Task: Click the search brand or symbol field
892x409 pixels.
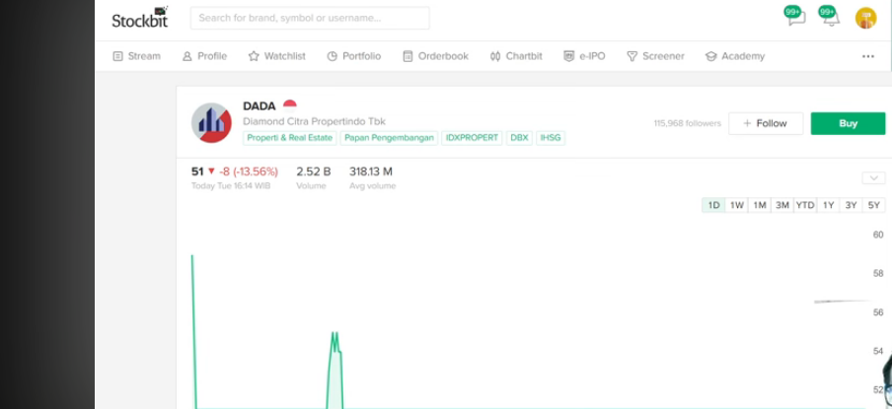Action: coord(310,18)
